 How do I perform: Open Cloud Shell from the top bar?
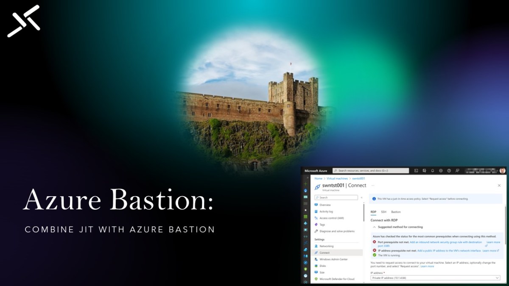click(416, 171)
